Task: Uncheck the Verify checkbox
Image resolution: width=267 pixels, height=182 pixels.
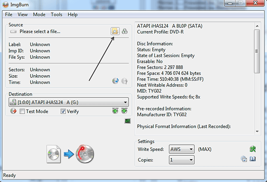Action: point(63,111)
